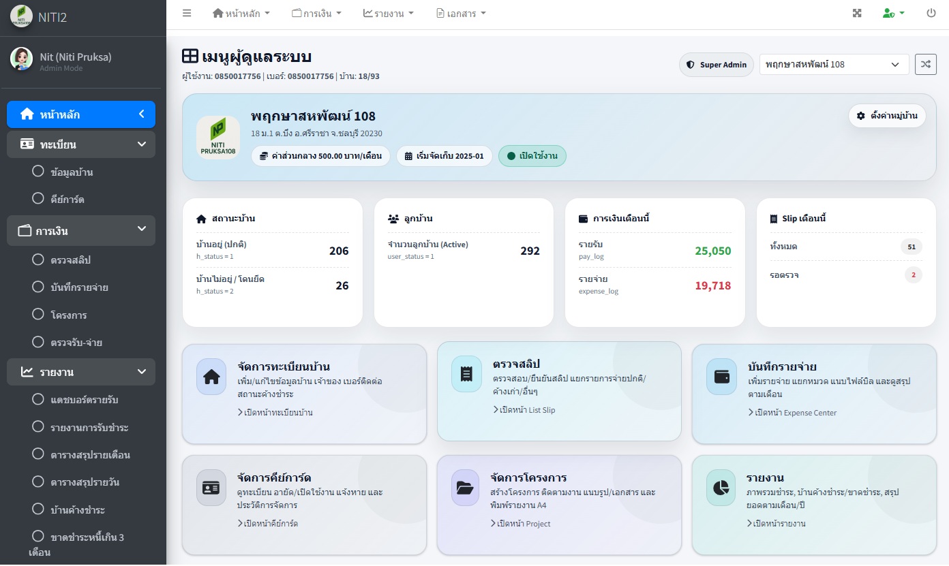
Task: Click the pie chart icon on รายงาน card
Action: [x=721, y=488]
